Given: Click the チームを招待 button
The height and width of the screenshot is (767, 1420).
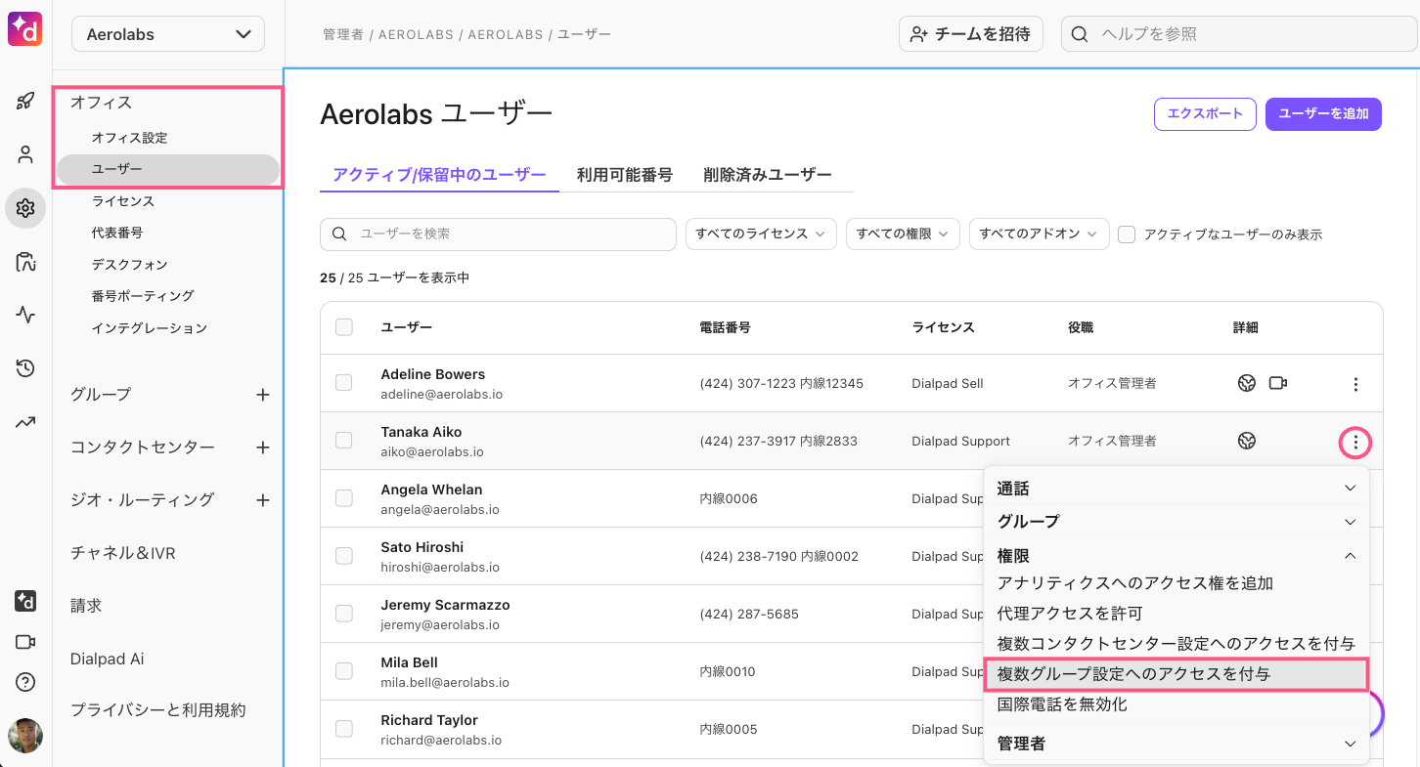Looking at the screenshot, I should pyautogui.click(x=971, y=34).
